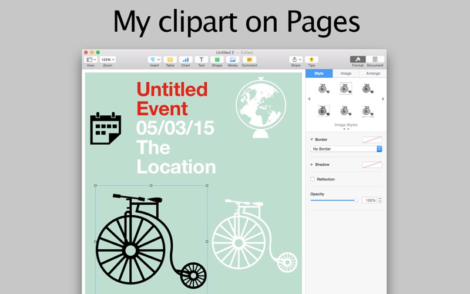Click the Opacity percentage field
Screen dimensions: 470x294
pos(370,200)
